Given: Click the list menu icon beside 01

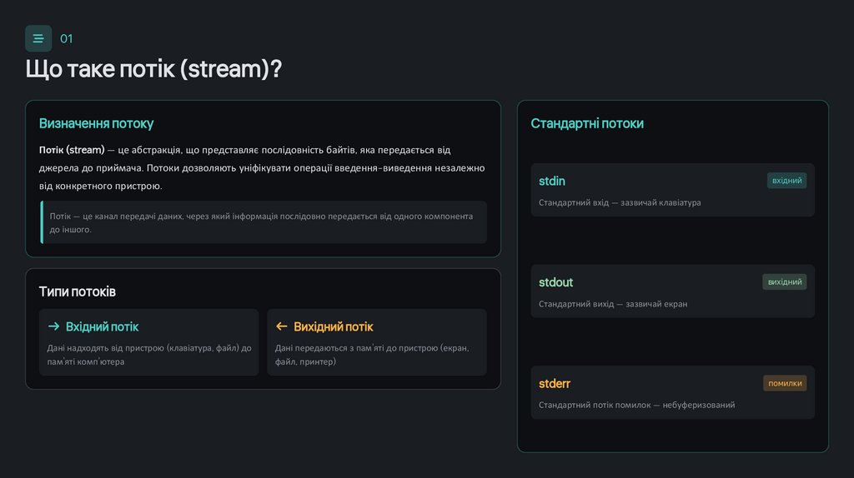Looking at the screenshot, I should (38, 38).
